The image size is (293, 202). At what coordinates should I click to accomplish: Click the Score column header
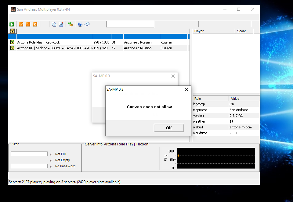pyautogui.click(x=244, y=31)
